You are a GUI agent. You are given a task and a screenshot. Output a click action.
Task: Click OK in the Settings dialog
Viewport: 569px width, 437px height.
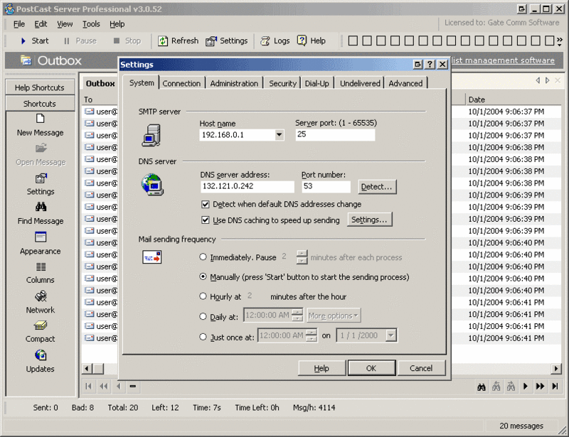[371, 368]
